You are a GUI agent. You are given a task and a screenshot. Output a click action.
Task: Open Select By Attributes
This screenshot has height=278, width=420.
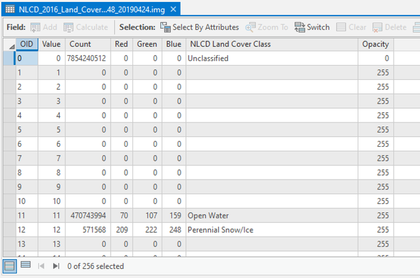(200, 27)
